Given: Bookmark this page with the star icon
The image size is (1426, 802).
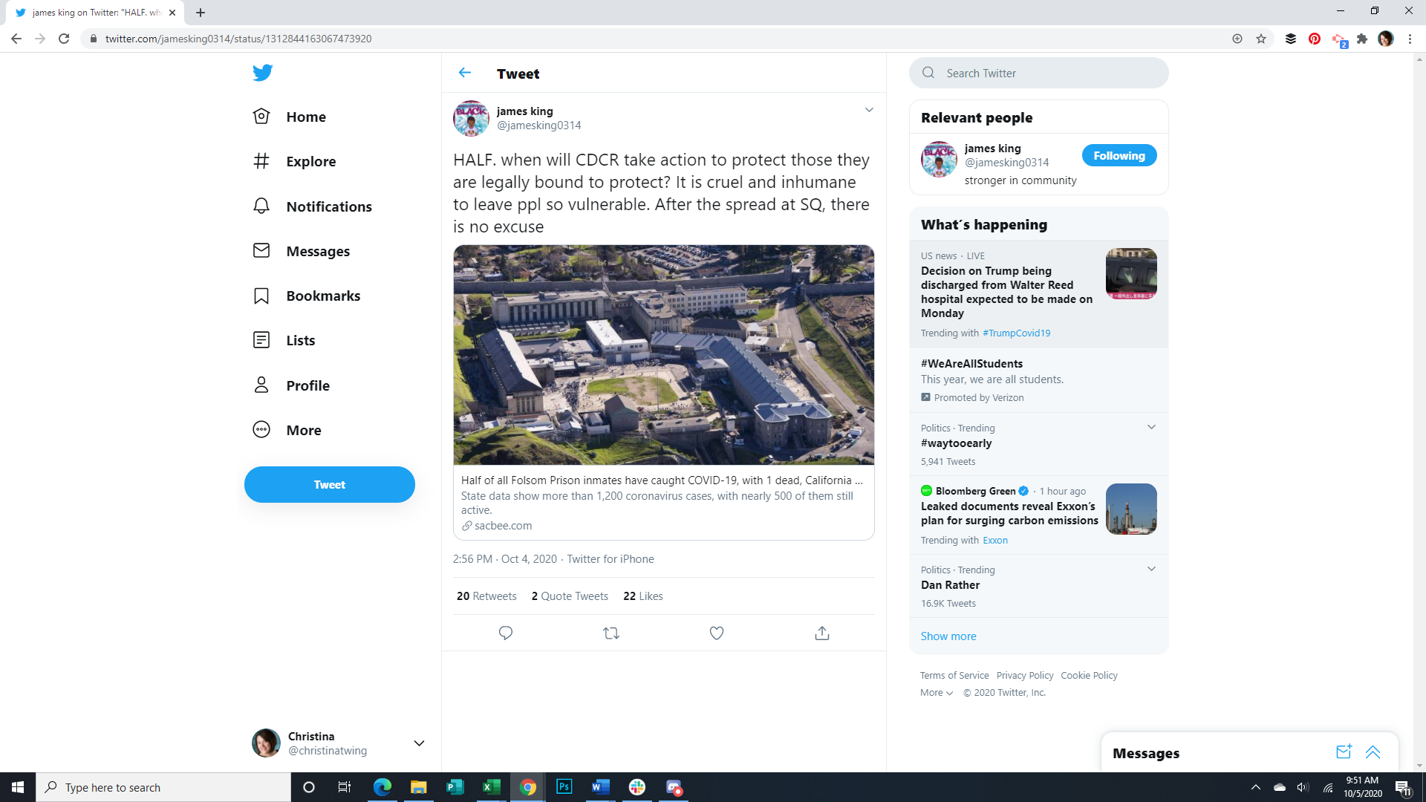Looking at the screenshot, I should (1261, 39).
